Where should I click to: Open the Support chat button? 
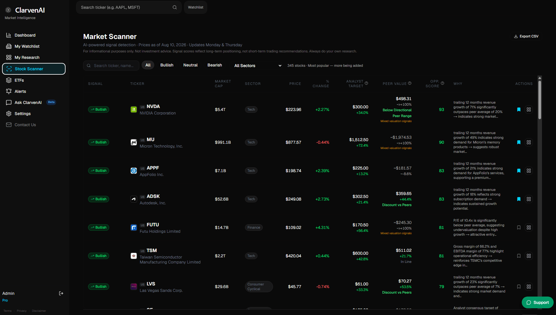click(x=538, y=302)
